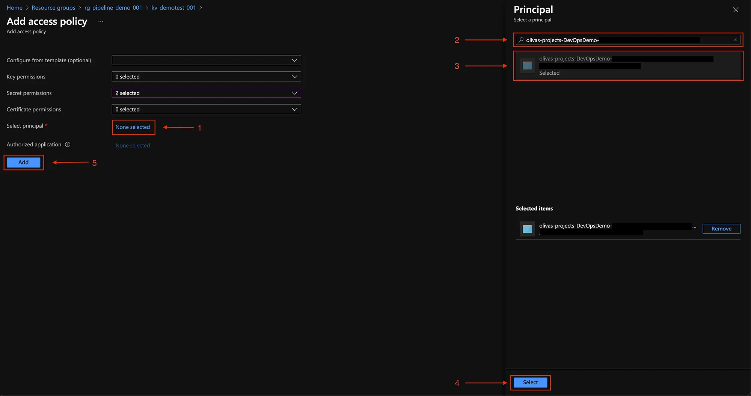The width and height of the screenshot is (751, 396).
Task: Open the ellipsis menu next to Add access policy
Action: tap(101, 22)
